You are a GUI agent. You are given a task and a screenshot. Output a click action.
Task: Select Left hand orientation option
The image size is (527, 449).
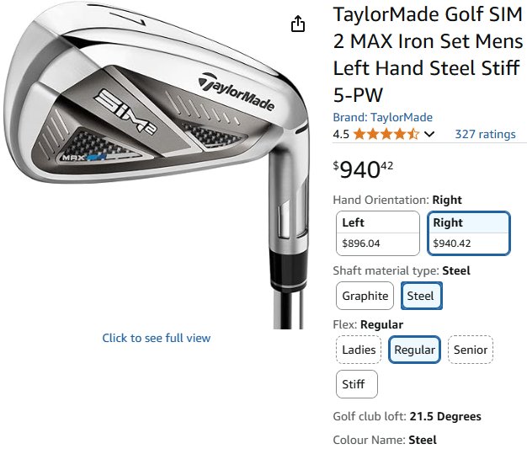pyautogui.click(x=378, y=233)
